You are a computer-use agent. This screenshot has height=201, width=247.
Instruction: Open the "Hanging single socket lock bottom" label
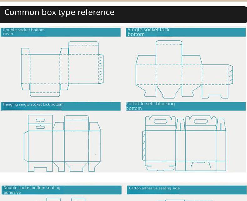[x=33, y=104]
